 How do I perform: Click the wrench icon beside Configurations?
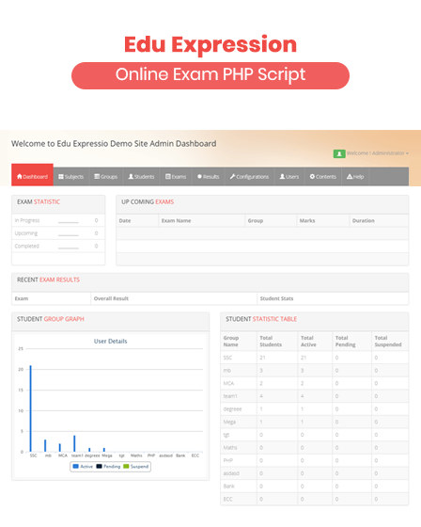(x=232, y=177)
